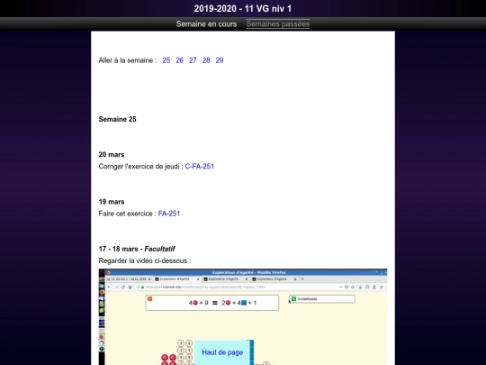Click the page title 2019-2020 - 11 VG niv 1

(x=243, y=9)
